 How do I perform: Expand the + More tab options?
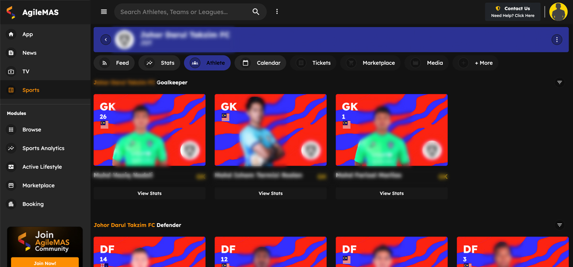tap(476, 63)
